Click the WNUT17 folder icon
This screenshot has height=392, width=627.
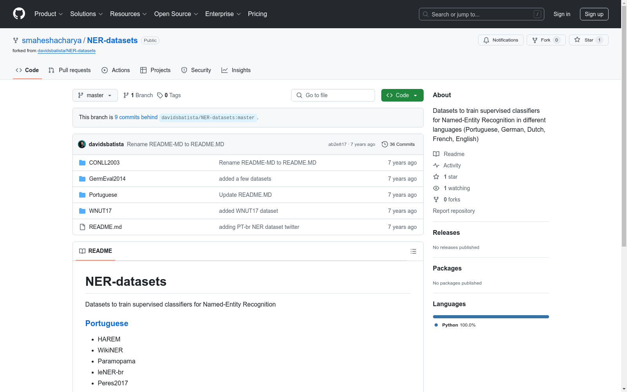(x=82, y=211)
